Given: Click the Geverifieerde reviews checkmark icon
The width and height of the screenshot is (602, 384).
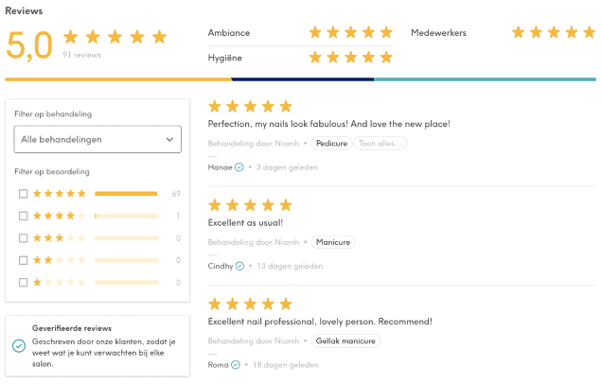Looking at the screenshot, I should pyautogui.click(x=19, y=346).
